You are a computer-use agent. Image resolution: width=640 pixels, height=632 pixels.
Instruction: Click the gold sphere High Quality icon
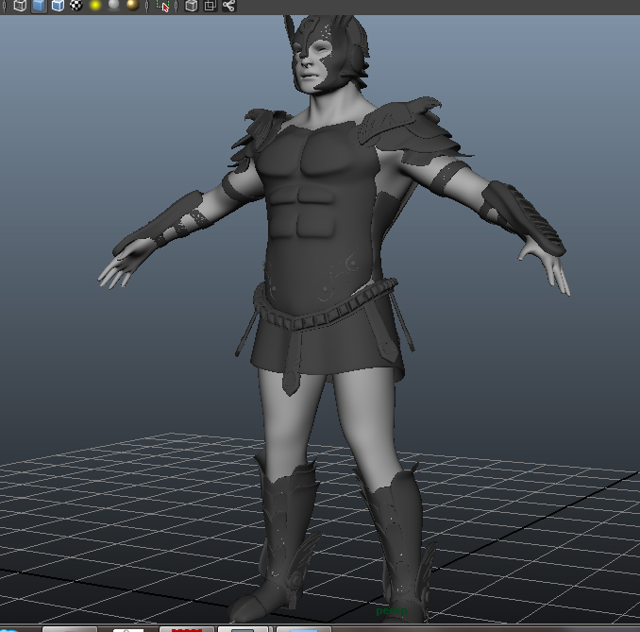click(133, 6)
